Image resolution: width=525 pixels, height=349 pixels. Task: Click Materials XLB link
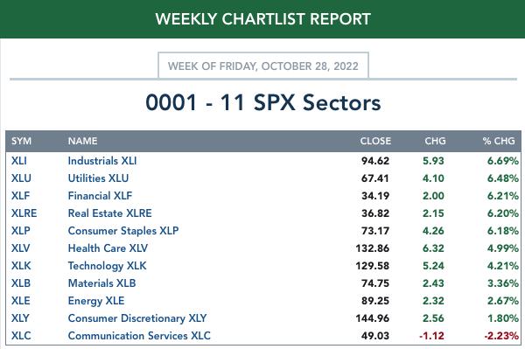101,283
